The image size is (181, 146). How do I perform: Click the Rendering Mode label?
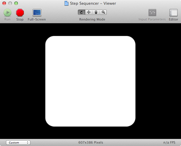tap(92, 19)
